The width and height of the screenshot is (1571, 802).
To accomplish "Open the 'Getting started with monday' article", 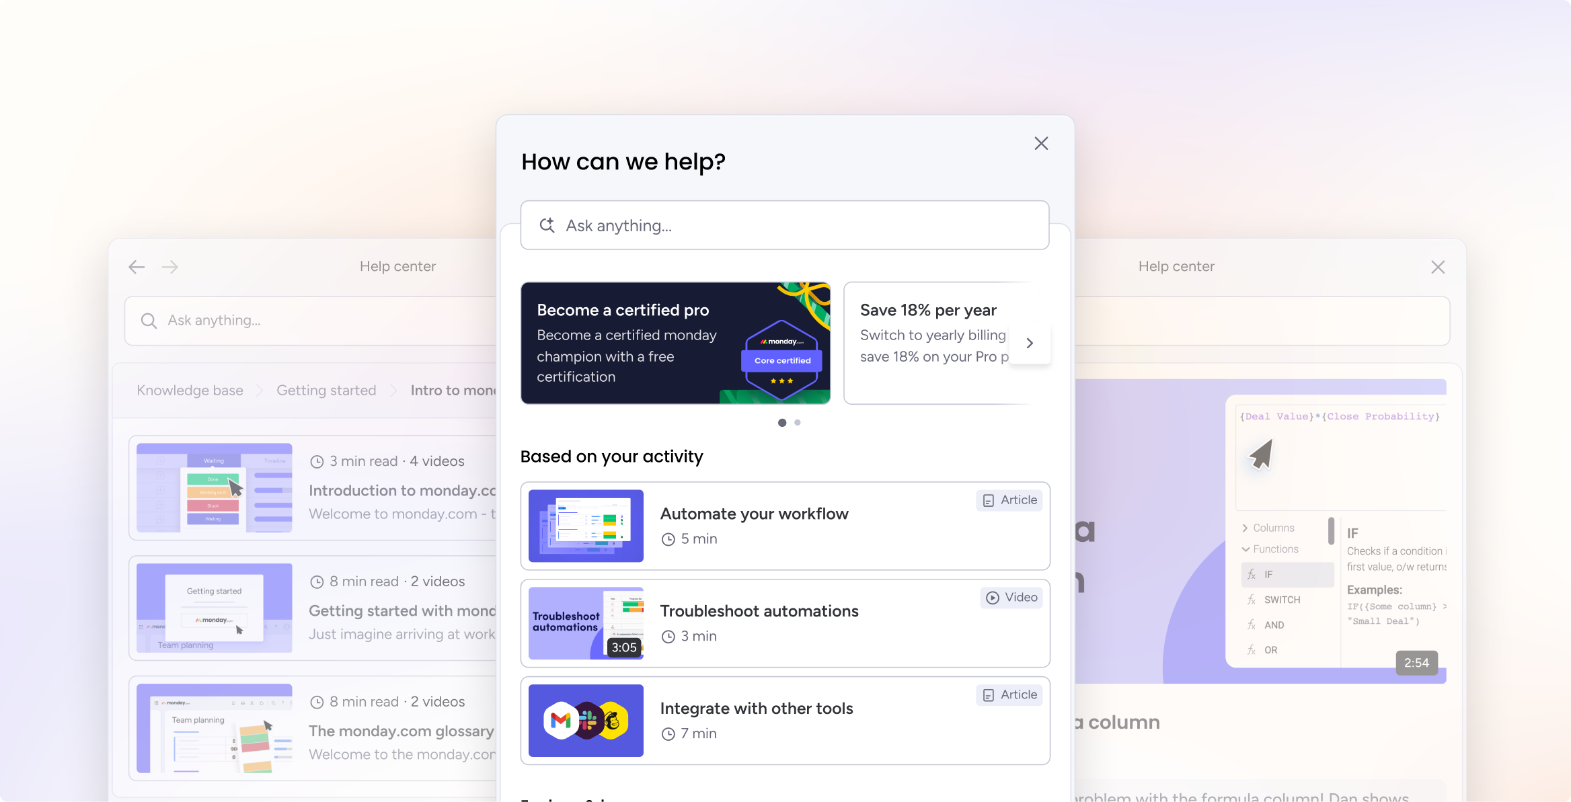I will [x=313, y=608].
